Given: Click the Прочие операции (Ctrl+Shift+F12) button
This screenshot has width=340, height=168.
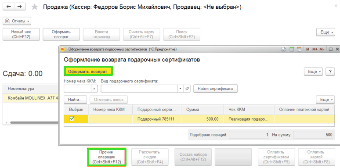Looking at the screenshot, I should coord(107,157).
